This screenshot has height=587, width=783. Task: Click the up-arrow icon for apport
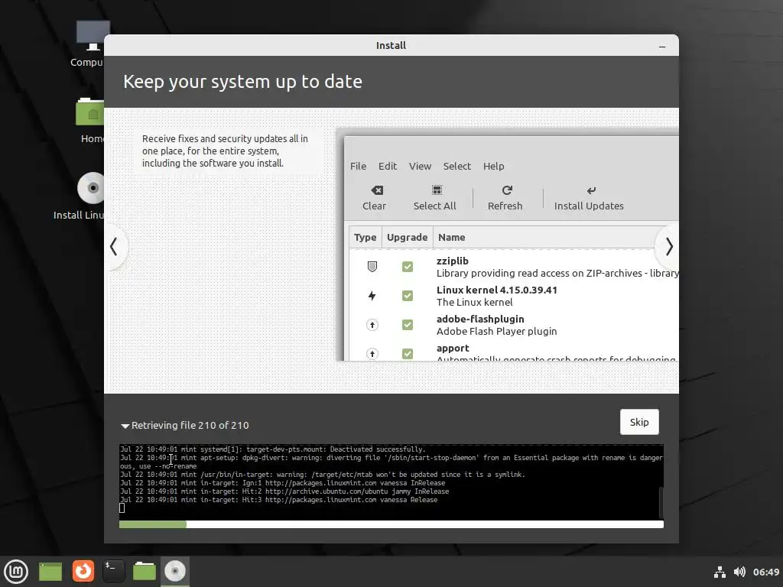372,353
